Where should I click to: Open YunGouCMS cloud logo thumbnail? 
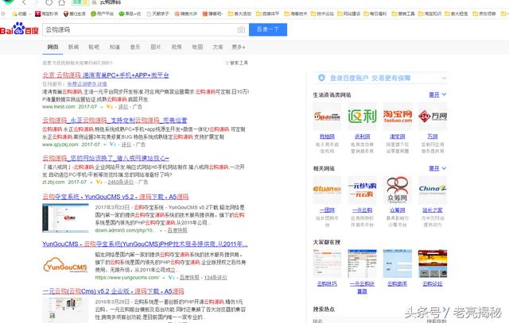65,265
